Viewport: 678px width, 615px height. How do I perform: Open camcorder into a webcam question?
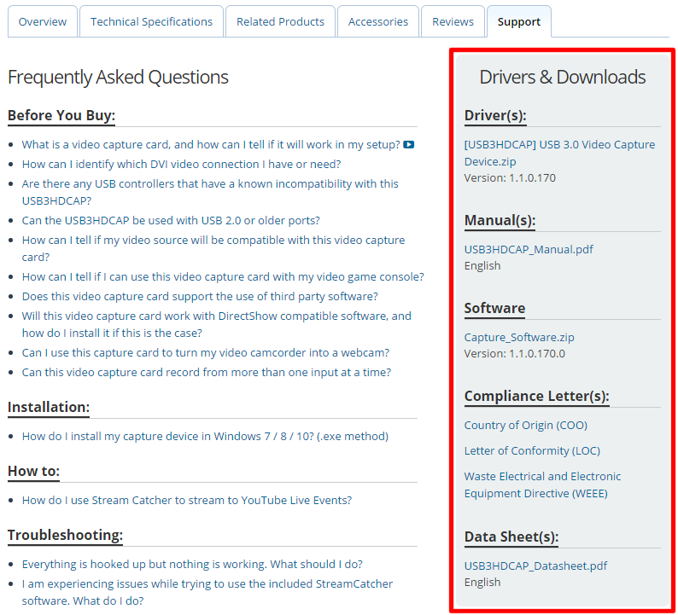206,353
